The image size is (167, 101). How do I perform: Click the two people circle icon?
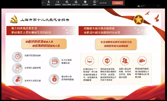[125, 61]
